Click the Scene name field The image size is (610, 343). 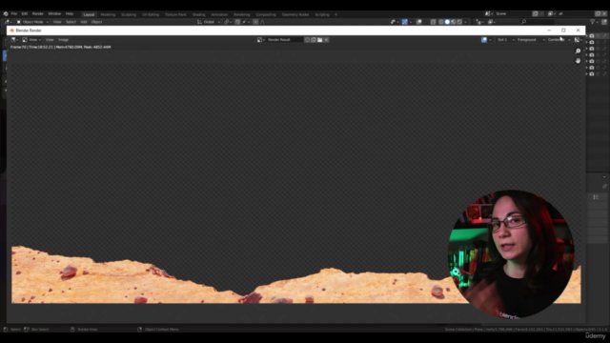pyautogui.click(x=513, y=13)
